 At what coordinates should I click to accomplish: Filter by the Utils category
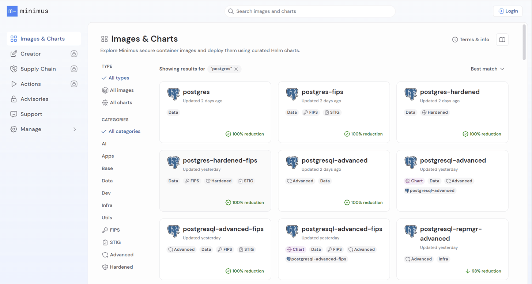(x=107, y=218)
